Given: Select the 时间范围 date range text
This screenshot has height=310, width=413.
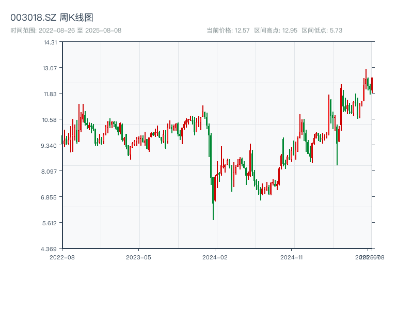Looking at the screenshot, I should point(66,30).
